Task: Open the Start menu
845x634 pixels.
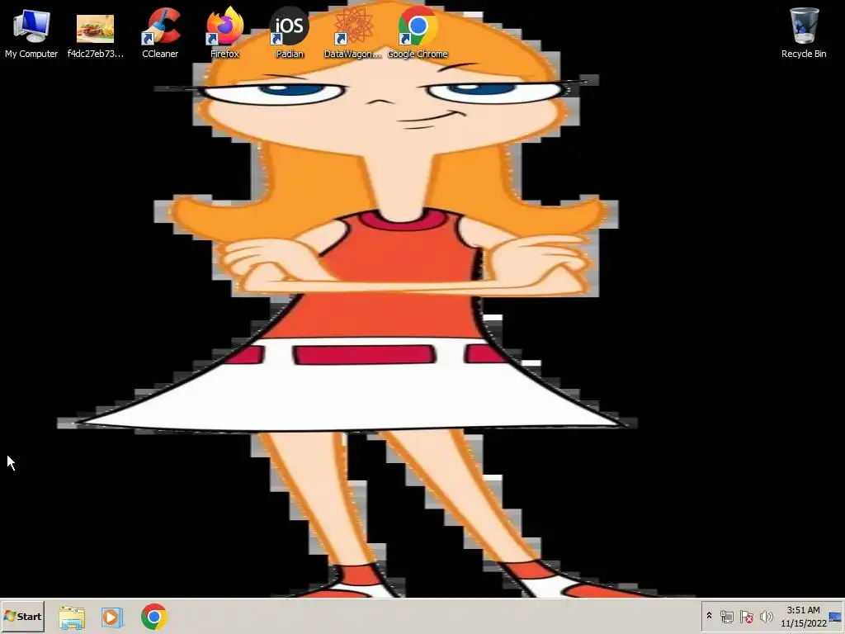Action: tap(22, 616)
